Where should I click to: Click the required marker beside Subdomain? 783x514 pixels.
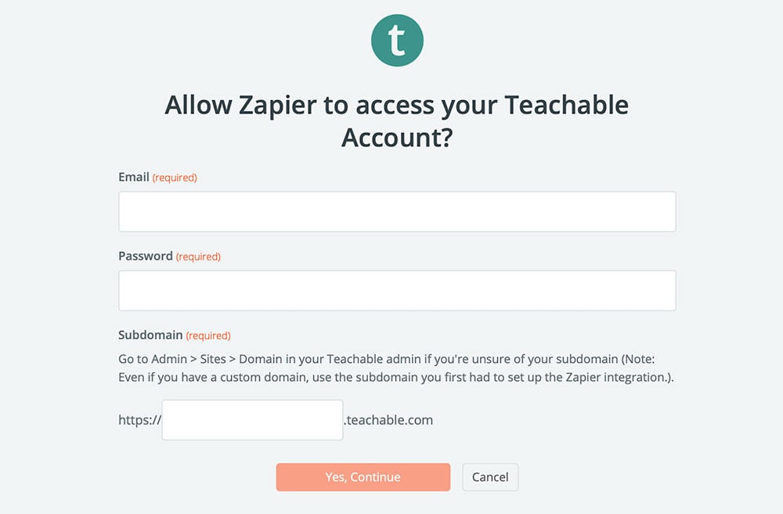(x=208, y=336)
